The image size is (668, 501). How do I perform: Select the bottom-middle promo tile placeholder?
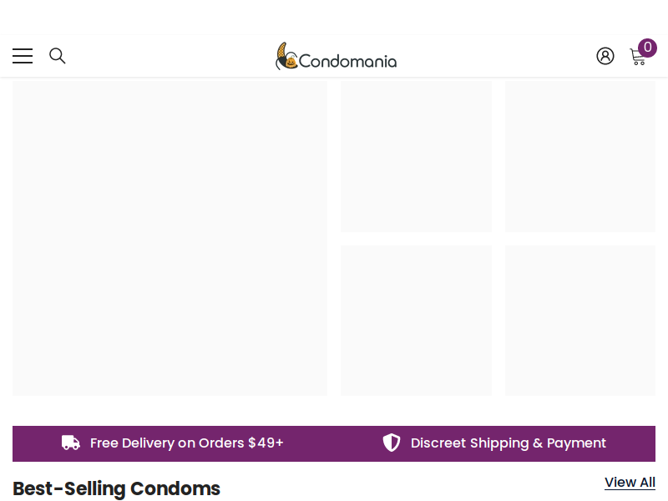click(x=416, y=321)
